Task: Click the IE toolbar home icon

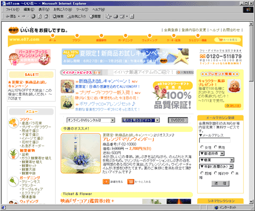Action: click(46, 16)
